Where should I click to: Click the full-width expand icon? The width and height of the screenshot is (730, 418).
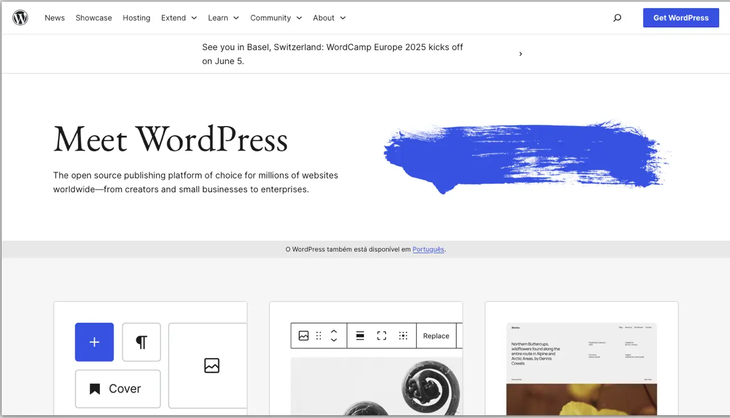coord(382,336)
